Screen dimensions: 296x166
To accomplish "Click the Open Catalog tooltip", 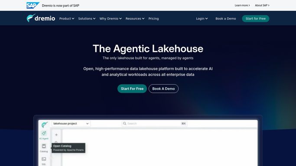I will [68, 148].
